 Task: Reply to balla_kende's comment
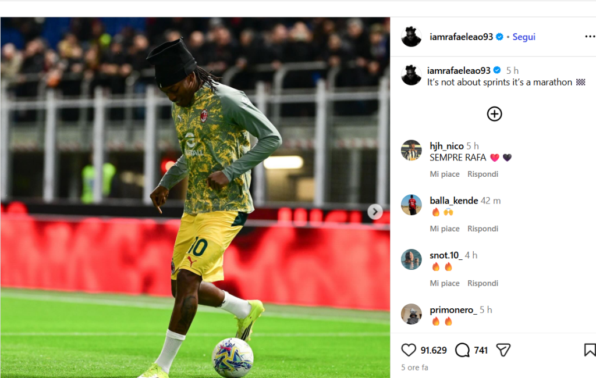(x=483, y=229)
